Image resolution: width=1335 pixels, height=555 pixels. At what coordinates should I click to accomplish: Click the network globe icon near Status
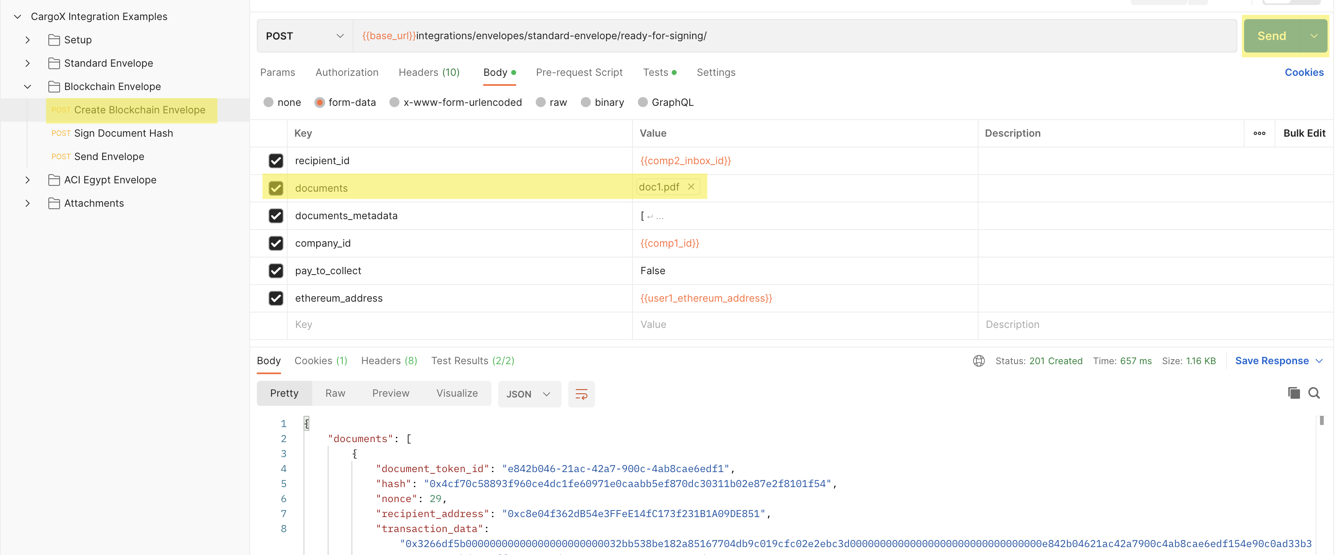979,361
